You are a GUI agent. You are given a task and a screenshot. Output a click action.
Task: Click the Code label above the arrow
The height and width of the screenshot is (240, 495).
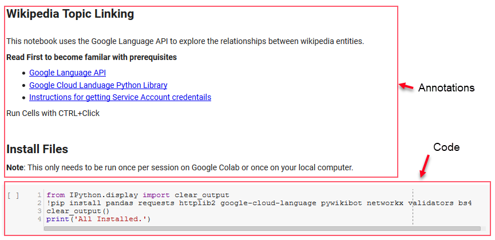pos(446,147)
